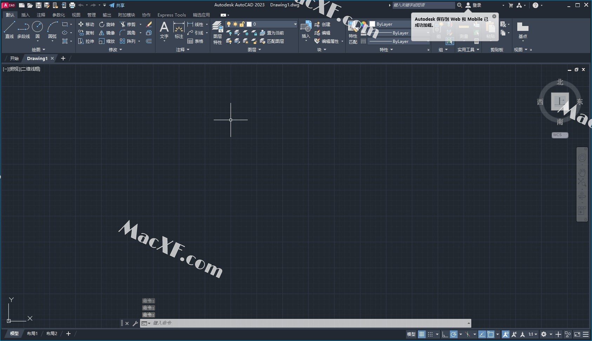Switch to the 布局2 layout tab

tap(52, 334)
